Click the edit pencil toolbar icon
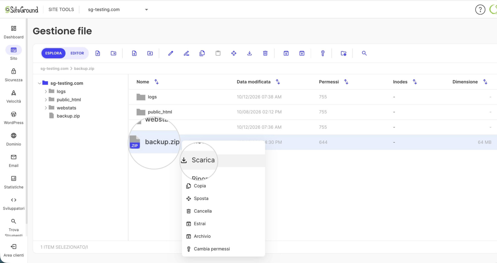The height and width of the screenshot is (263, 497). pos(171,53)
